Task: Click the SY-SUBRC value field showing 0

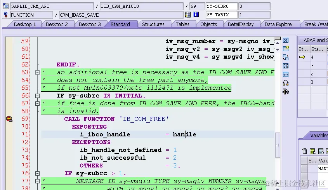Action: (254, 6)
